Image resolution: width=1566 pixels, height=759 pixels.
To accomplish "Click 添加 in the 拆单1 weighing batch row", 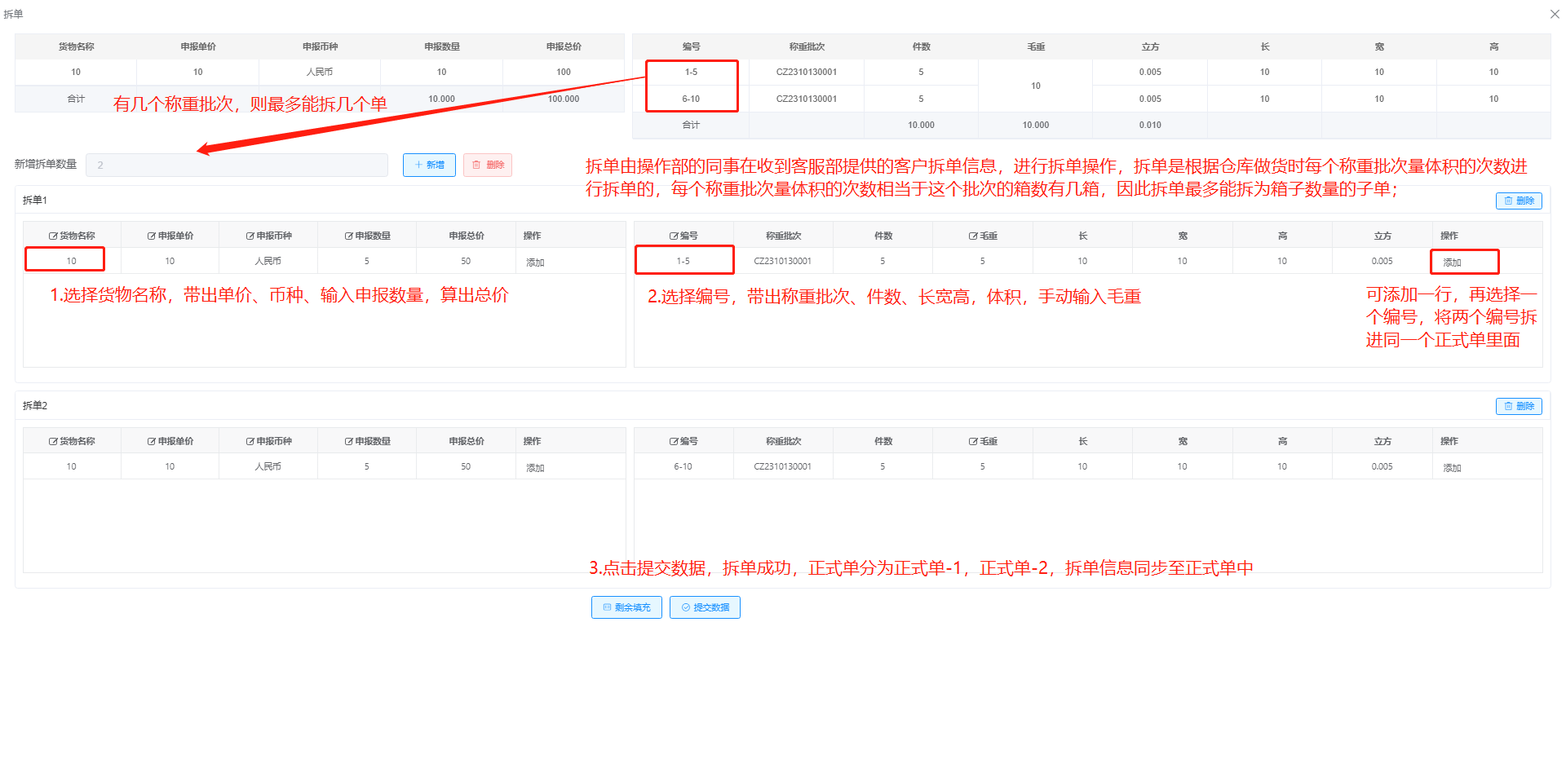I will 1452,263.
